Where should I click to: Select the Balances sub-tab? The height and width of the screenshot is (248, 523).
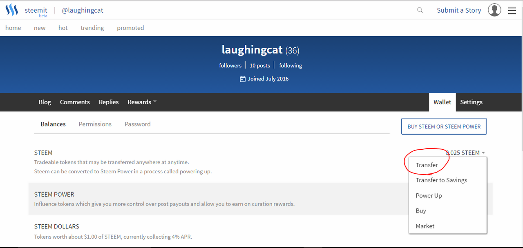tap(53, 124)
